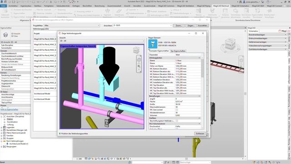The width and height of the screenshot is (291, 164).
Task: Toggle the Beschriftungsmaßstab checkbox under Grafiken
Action: point(177,121)
